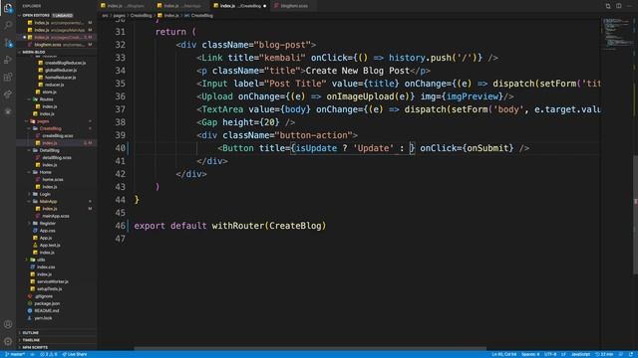Viewport: 638px width, 358px height.
Task: Collapse the Routes folder
Action: pos(46,99)
